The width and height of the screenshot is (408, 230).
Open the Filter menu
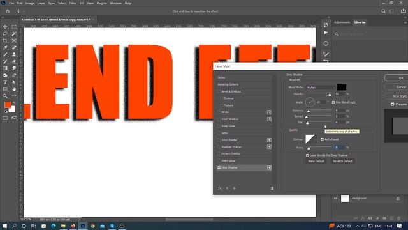click(73, 3)
